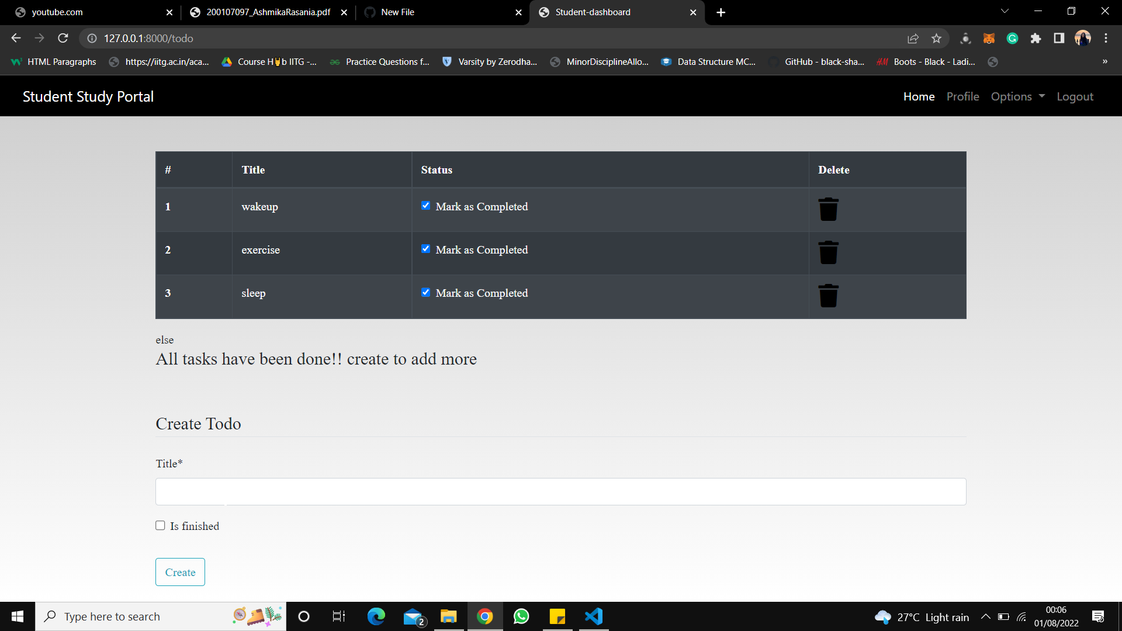Screen dimensions: 1122x631
Task: Open Chrome extensions puzzle icon
Action: coord(1036,39)
